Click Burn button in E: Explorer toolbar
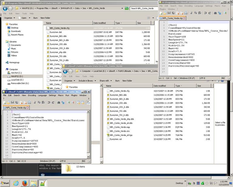Viewport: 233px width, 187px height. click(117, 81)
